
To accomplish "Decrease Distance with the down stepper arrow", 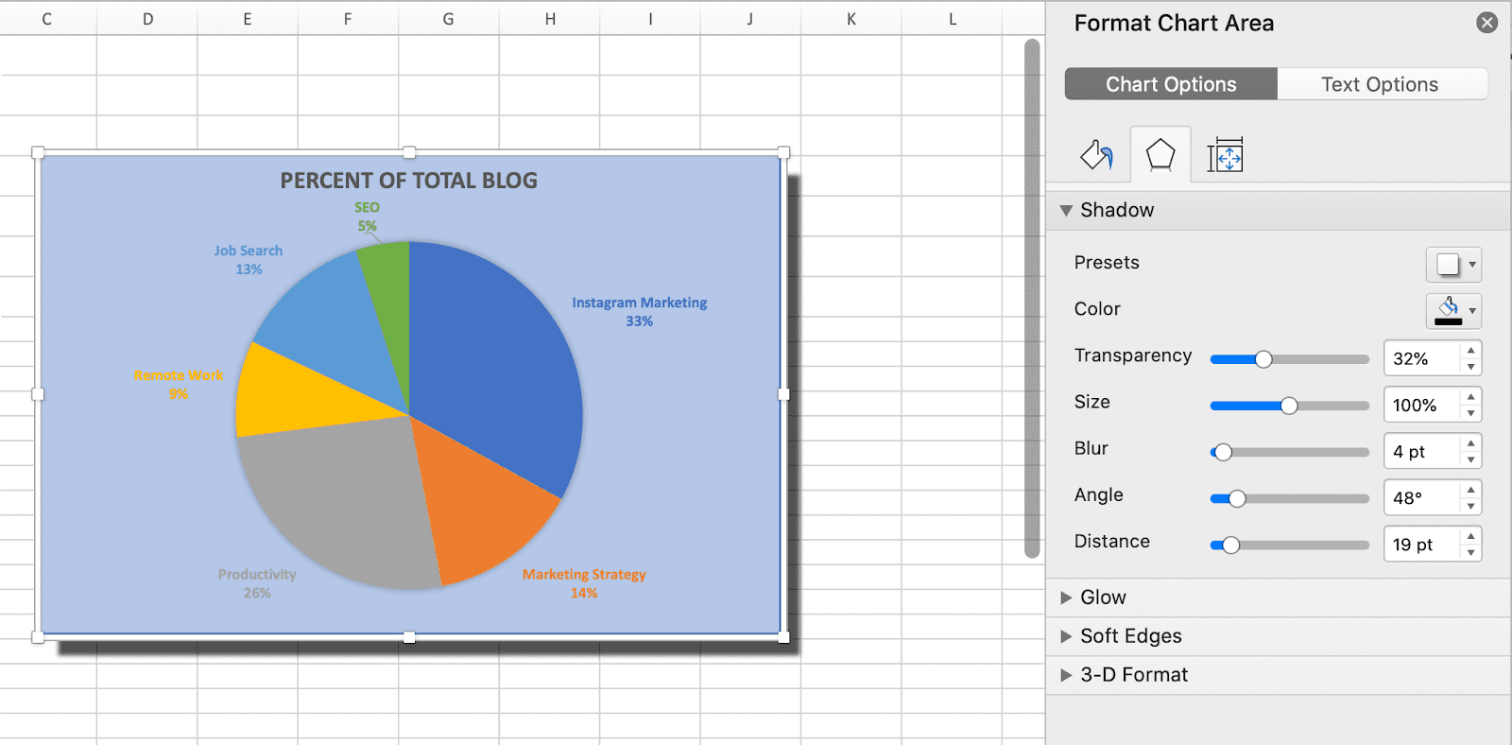I will 1471,552.
